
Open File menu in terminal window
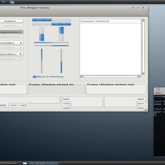158,93
